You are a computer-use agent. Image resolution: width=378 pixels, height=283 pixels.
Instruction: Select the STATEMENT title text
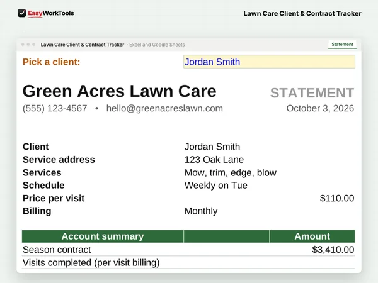point(312,93)
